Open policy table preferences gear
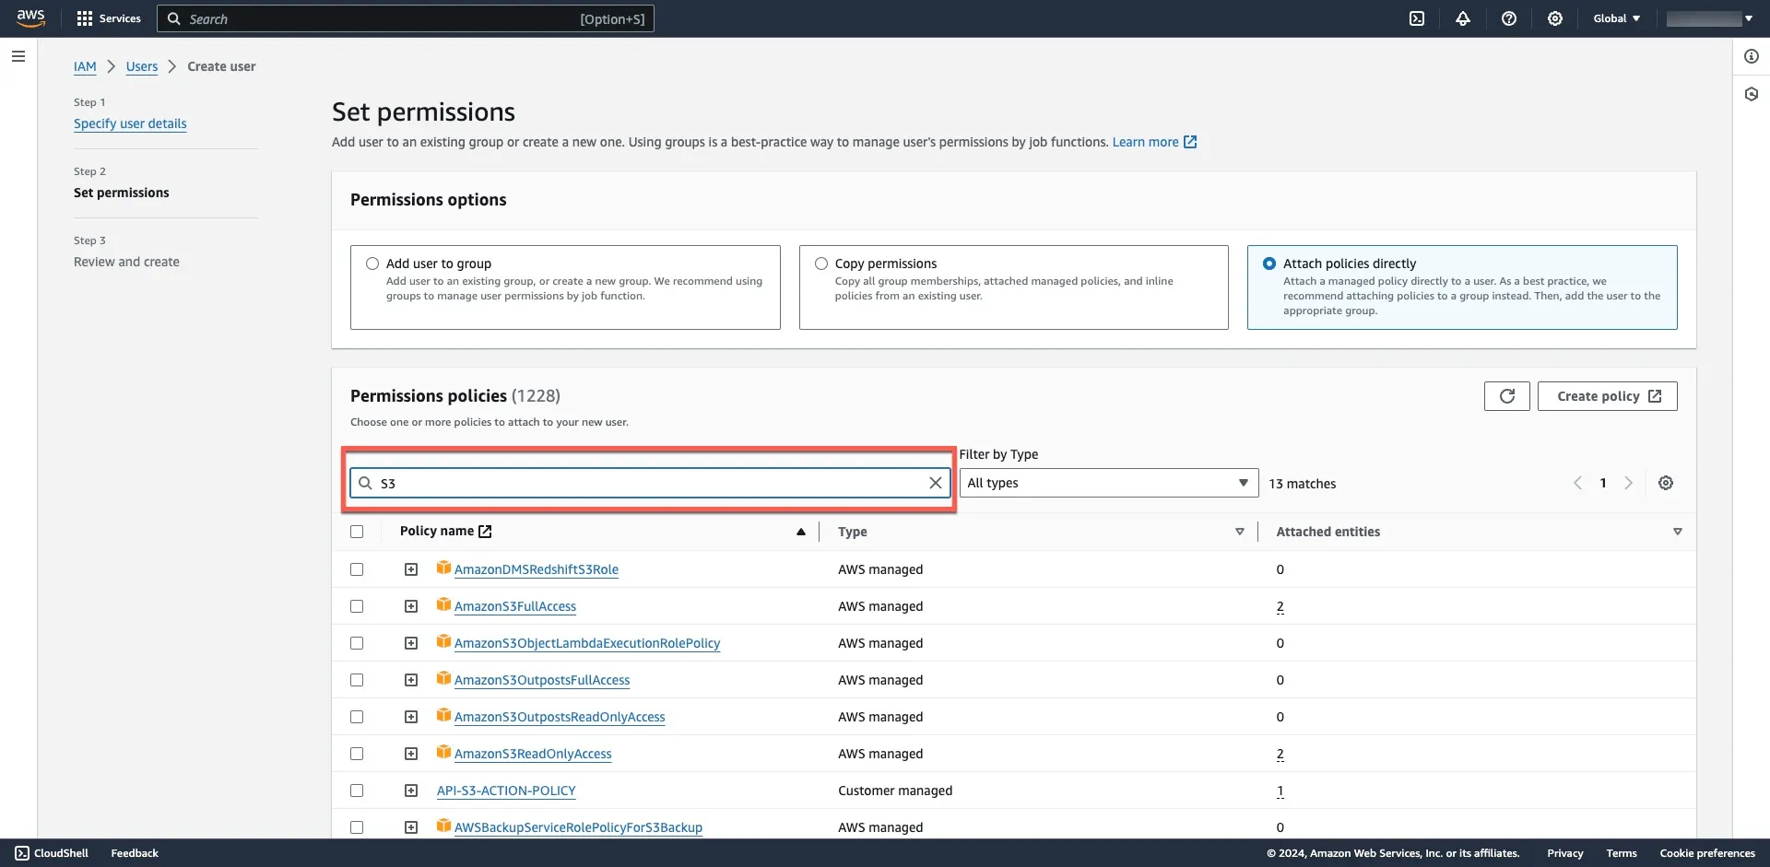Image resolution: width=1770 pixels, height=867 pixels. pos(1666,483)
